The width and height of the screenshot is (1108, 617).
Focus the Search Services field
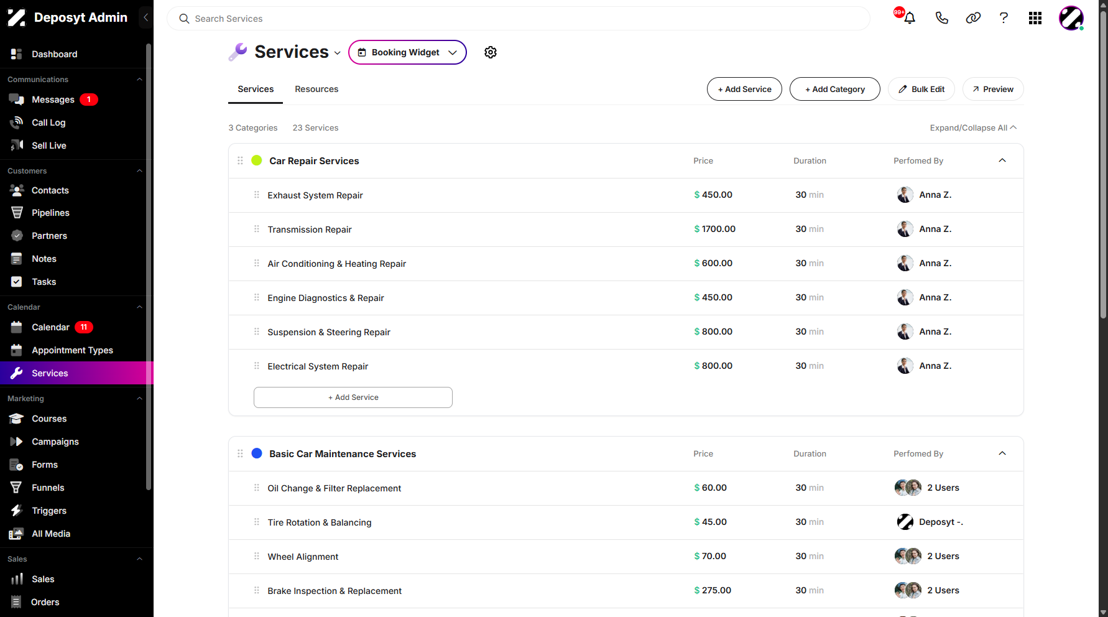coord(518,19)
